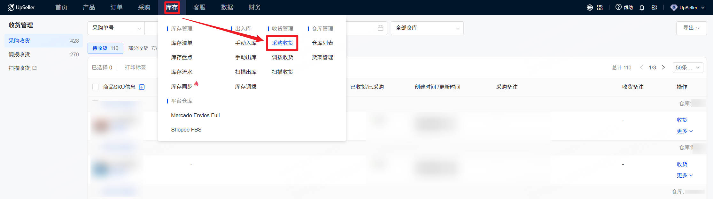
Task: Click 收货 in second row
Action: pos(682,164)
